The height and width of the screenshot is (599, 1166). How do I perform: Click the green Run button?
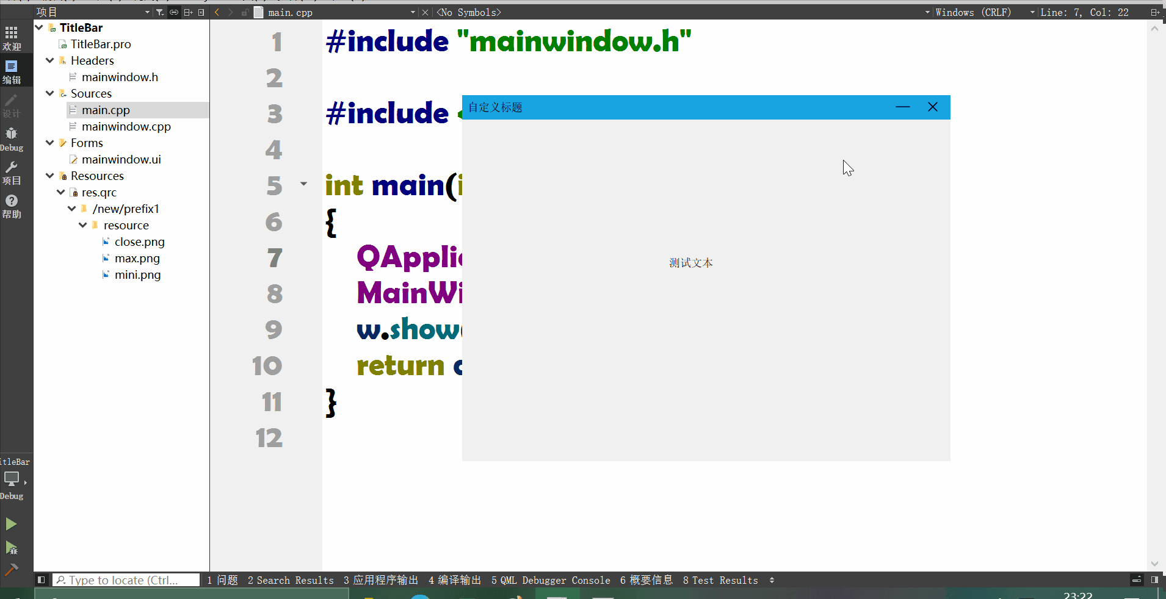tap(11, 524)
